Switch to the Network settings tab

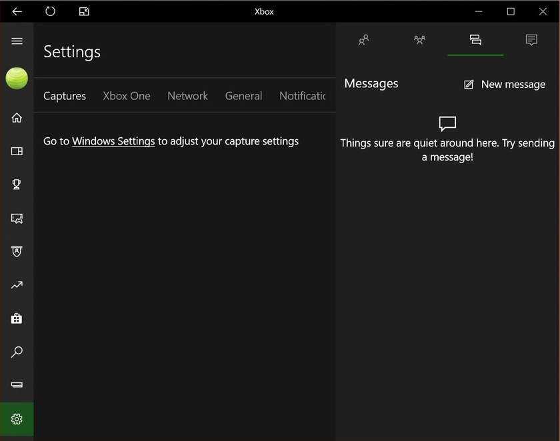click(187, 96)
